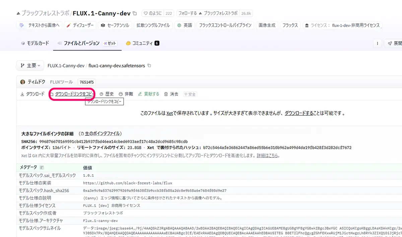Click the モデルスペック.hash_sha256 row label
The image size is (402, 237).
pyautogui.click(x=44, y=190)
